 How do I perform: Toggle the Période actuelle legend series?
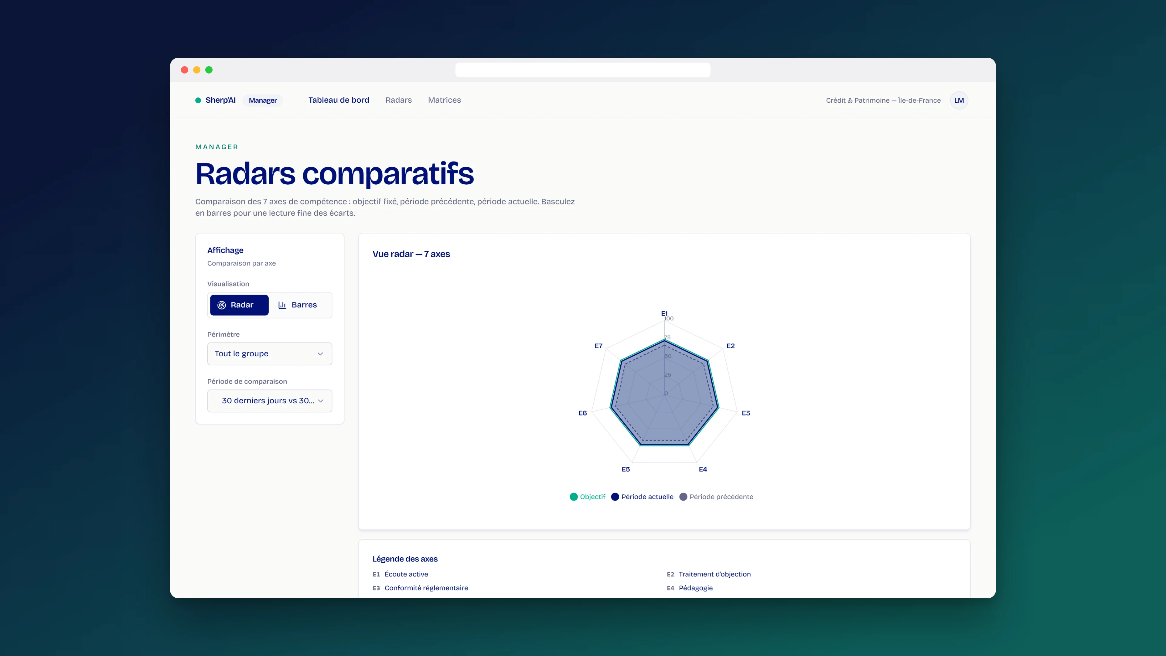642,497
